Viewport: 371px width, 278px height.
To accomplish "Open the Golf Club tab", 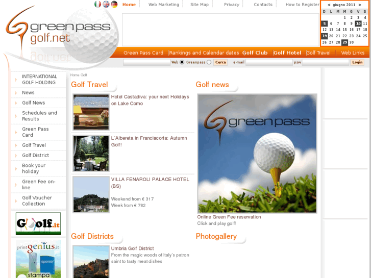I will (255, 53).
